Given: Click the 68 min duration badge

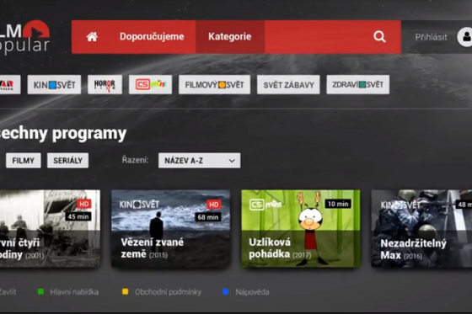Looking at the screenshot, I should (208, 217).
